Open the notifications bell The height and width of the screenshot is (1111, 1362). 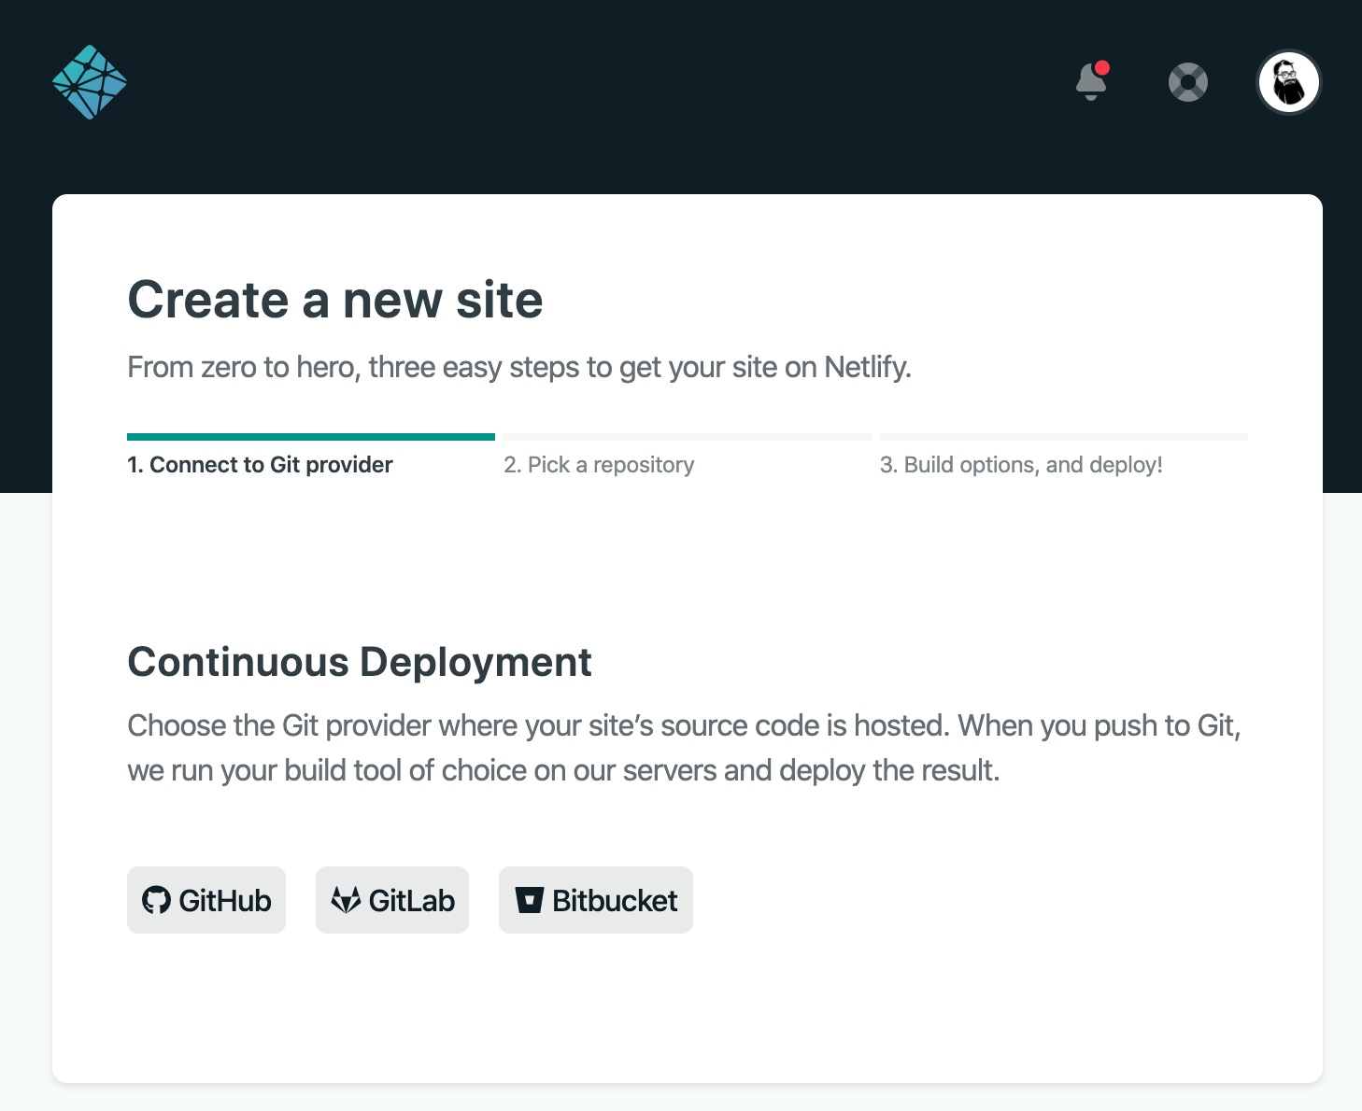tap(1090, 83)
